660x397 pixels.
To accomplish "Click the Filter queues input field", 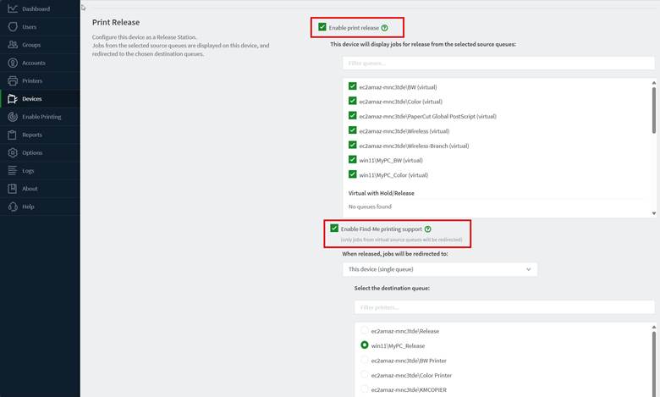I will coord(498,63).
